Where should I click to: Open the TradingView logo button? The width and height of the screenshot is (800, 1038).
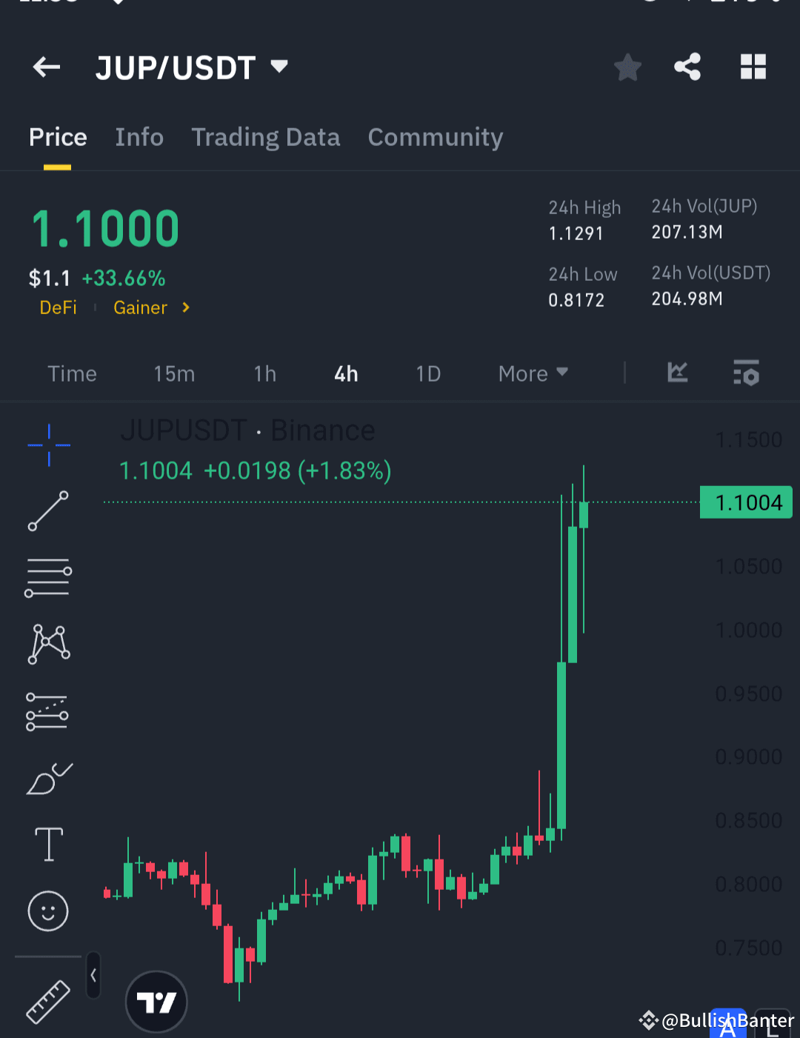click(156, 1000)
